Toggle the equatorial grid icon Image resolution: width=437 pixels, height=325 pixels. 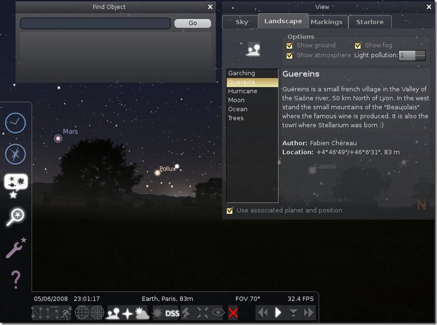point(82,313)
